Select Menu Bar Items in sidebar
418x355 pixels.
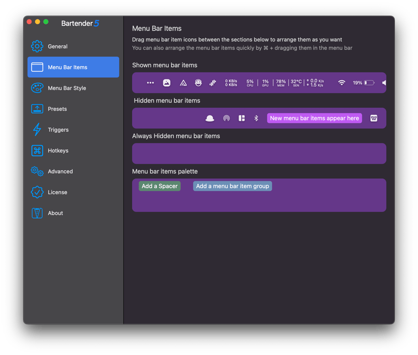coord(74,67)
